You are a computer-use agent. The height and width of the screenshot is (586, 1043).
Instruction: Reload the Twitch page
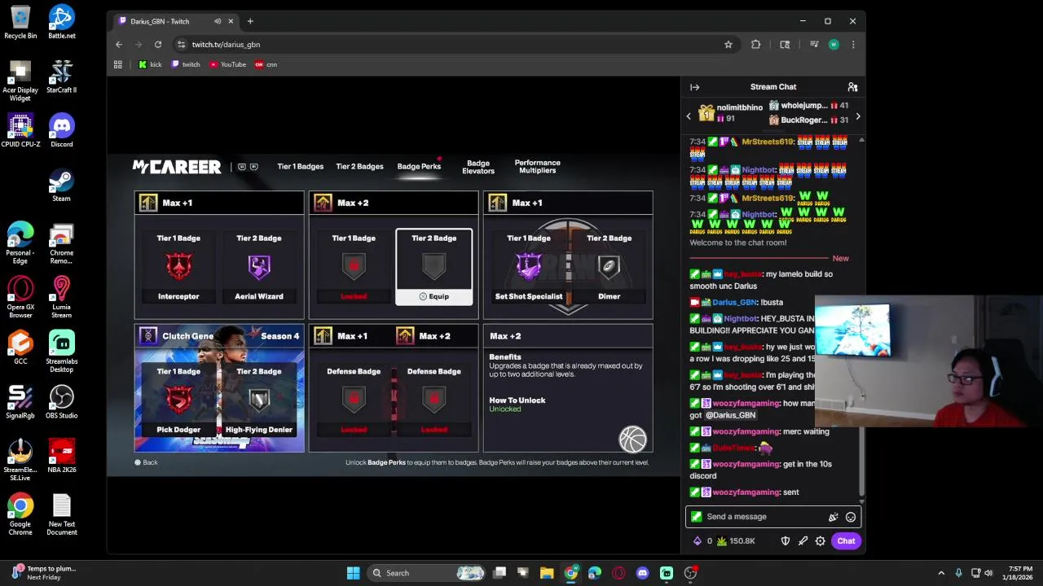(158, 45)
